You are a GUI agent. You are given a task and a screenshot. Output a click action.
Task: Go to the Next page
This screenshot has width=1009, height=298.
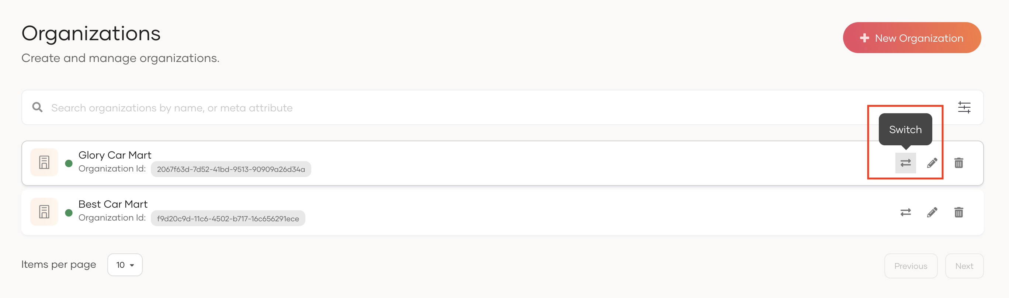click(964, 266)
